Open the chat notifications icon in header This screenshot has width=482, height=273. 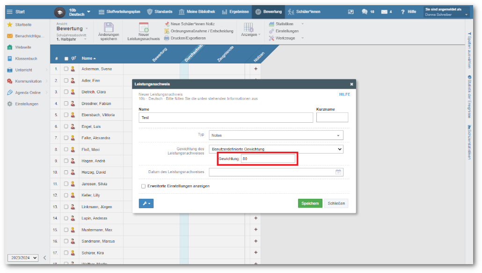coord(365,12)
